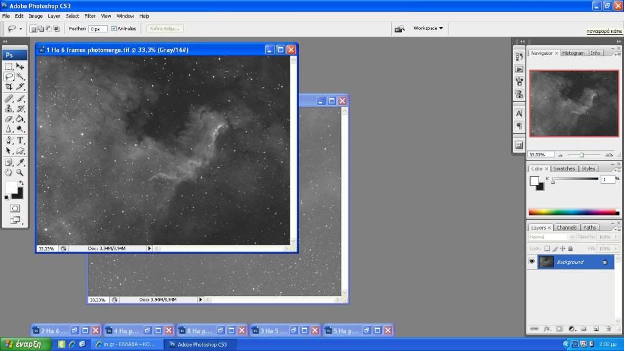Image resolution: width=624 pixels, height=351 pixels.
Task: Hide the Background layer with eye icon
Action: (532, 261)
